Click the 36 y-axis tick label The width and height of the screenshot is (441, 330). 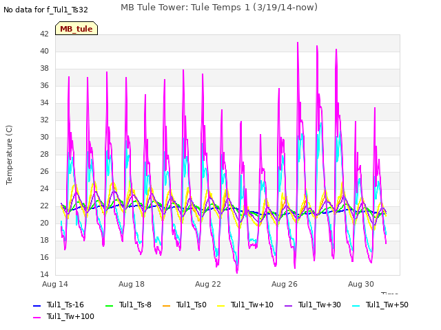(x=44, y=85)
